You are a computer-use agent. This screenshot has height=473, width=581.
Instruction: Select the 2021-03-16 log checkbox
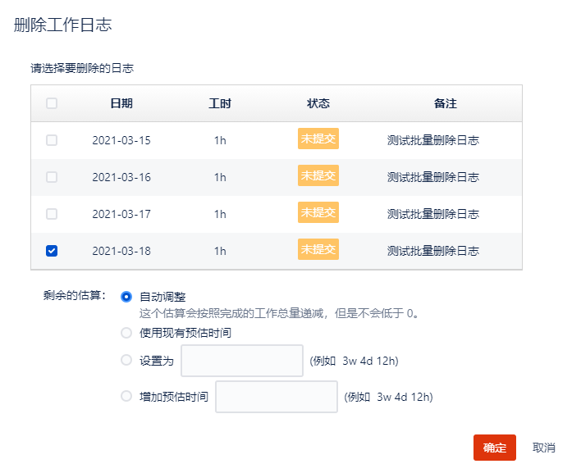[x=52, y=177]
